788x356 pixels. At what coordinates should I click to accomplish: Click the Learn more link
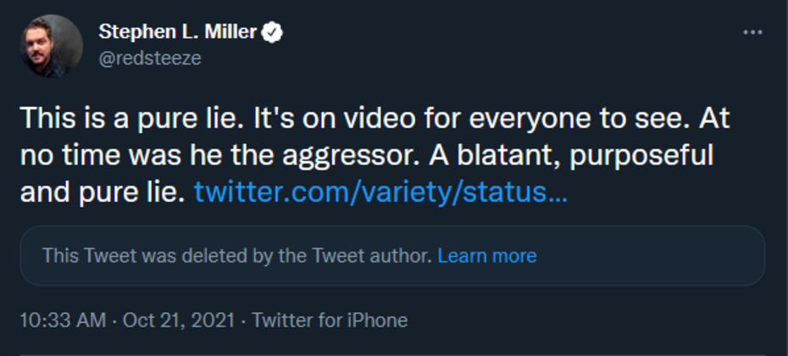pyautogui.click(x=486, y=255)
